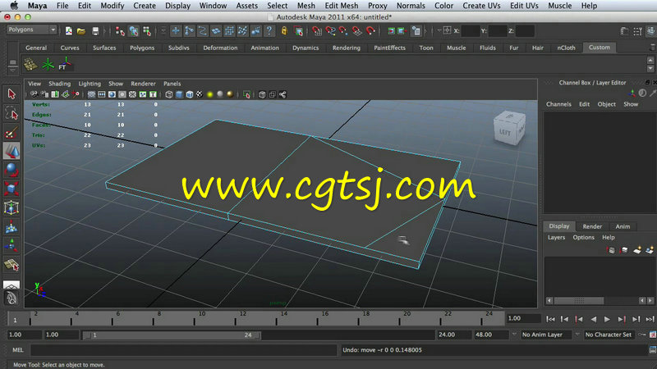This screenshot has width=657, height=369.
Task: Toggle the lock selection padlock icon
Action: 284,31
